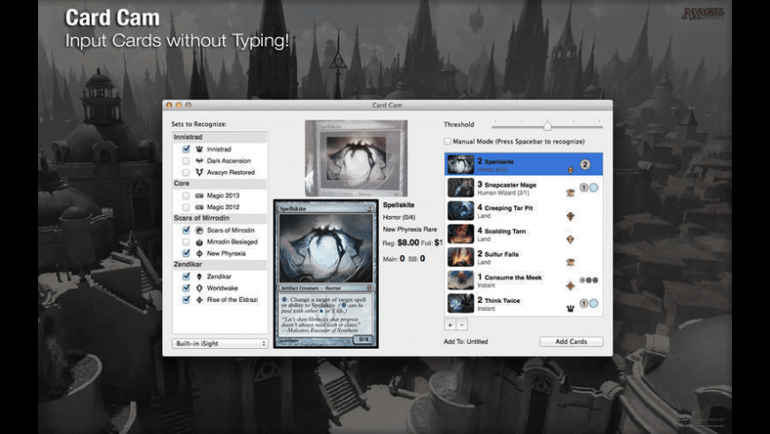
Task: Click the plus button below card list
Action: (x=450, y=325)
